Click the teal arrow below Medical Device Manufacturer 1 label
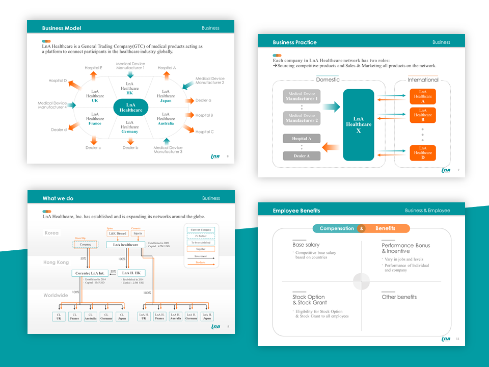Viewport: 489px width, 367px height. pos(130,74)
